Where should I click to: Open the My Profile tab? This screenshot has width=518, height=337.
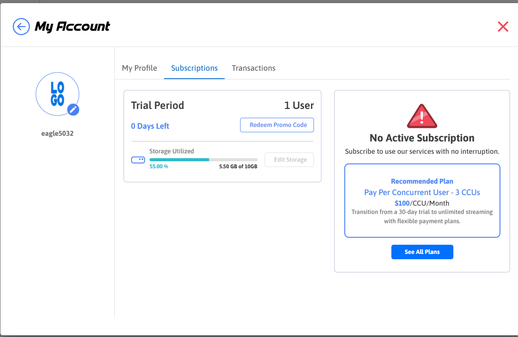pos(139,68)
